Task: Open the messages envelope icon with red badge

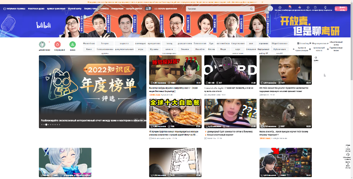Action: (290, 7)
